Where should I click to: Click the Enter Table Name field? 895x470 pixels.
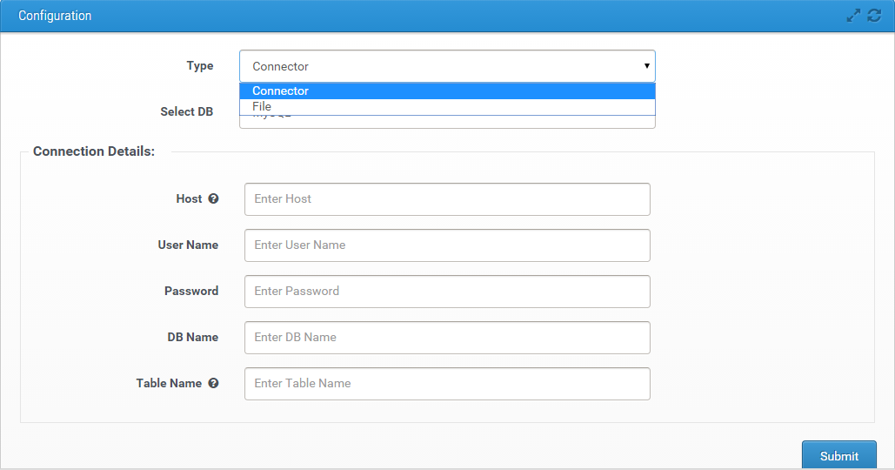coord(447,384)
